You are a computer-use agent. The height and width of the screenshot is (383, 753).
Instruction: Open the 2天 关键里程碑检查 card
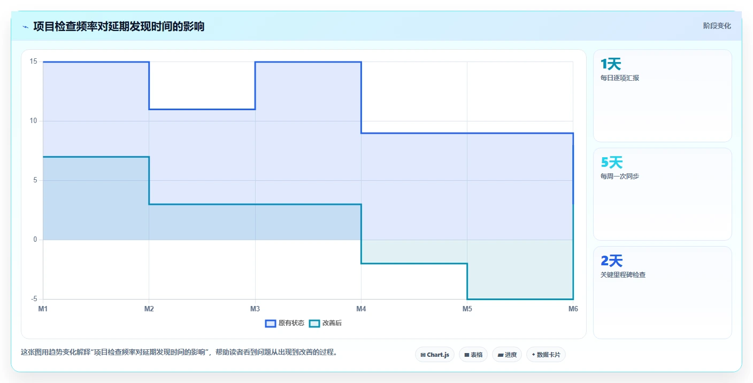click(662, 293)
